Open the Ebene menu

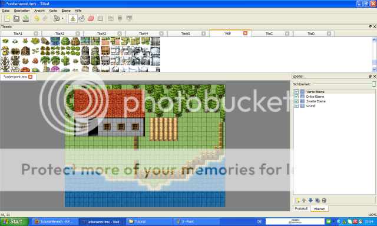click(66, 11)
